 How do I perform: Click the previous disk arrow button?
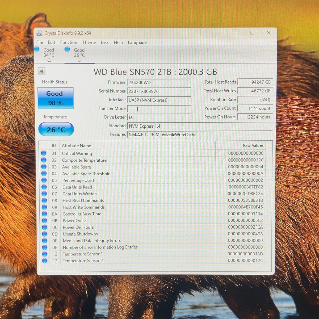tap(41, 71)
